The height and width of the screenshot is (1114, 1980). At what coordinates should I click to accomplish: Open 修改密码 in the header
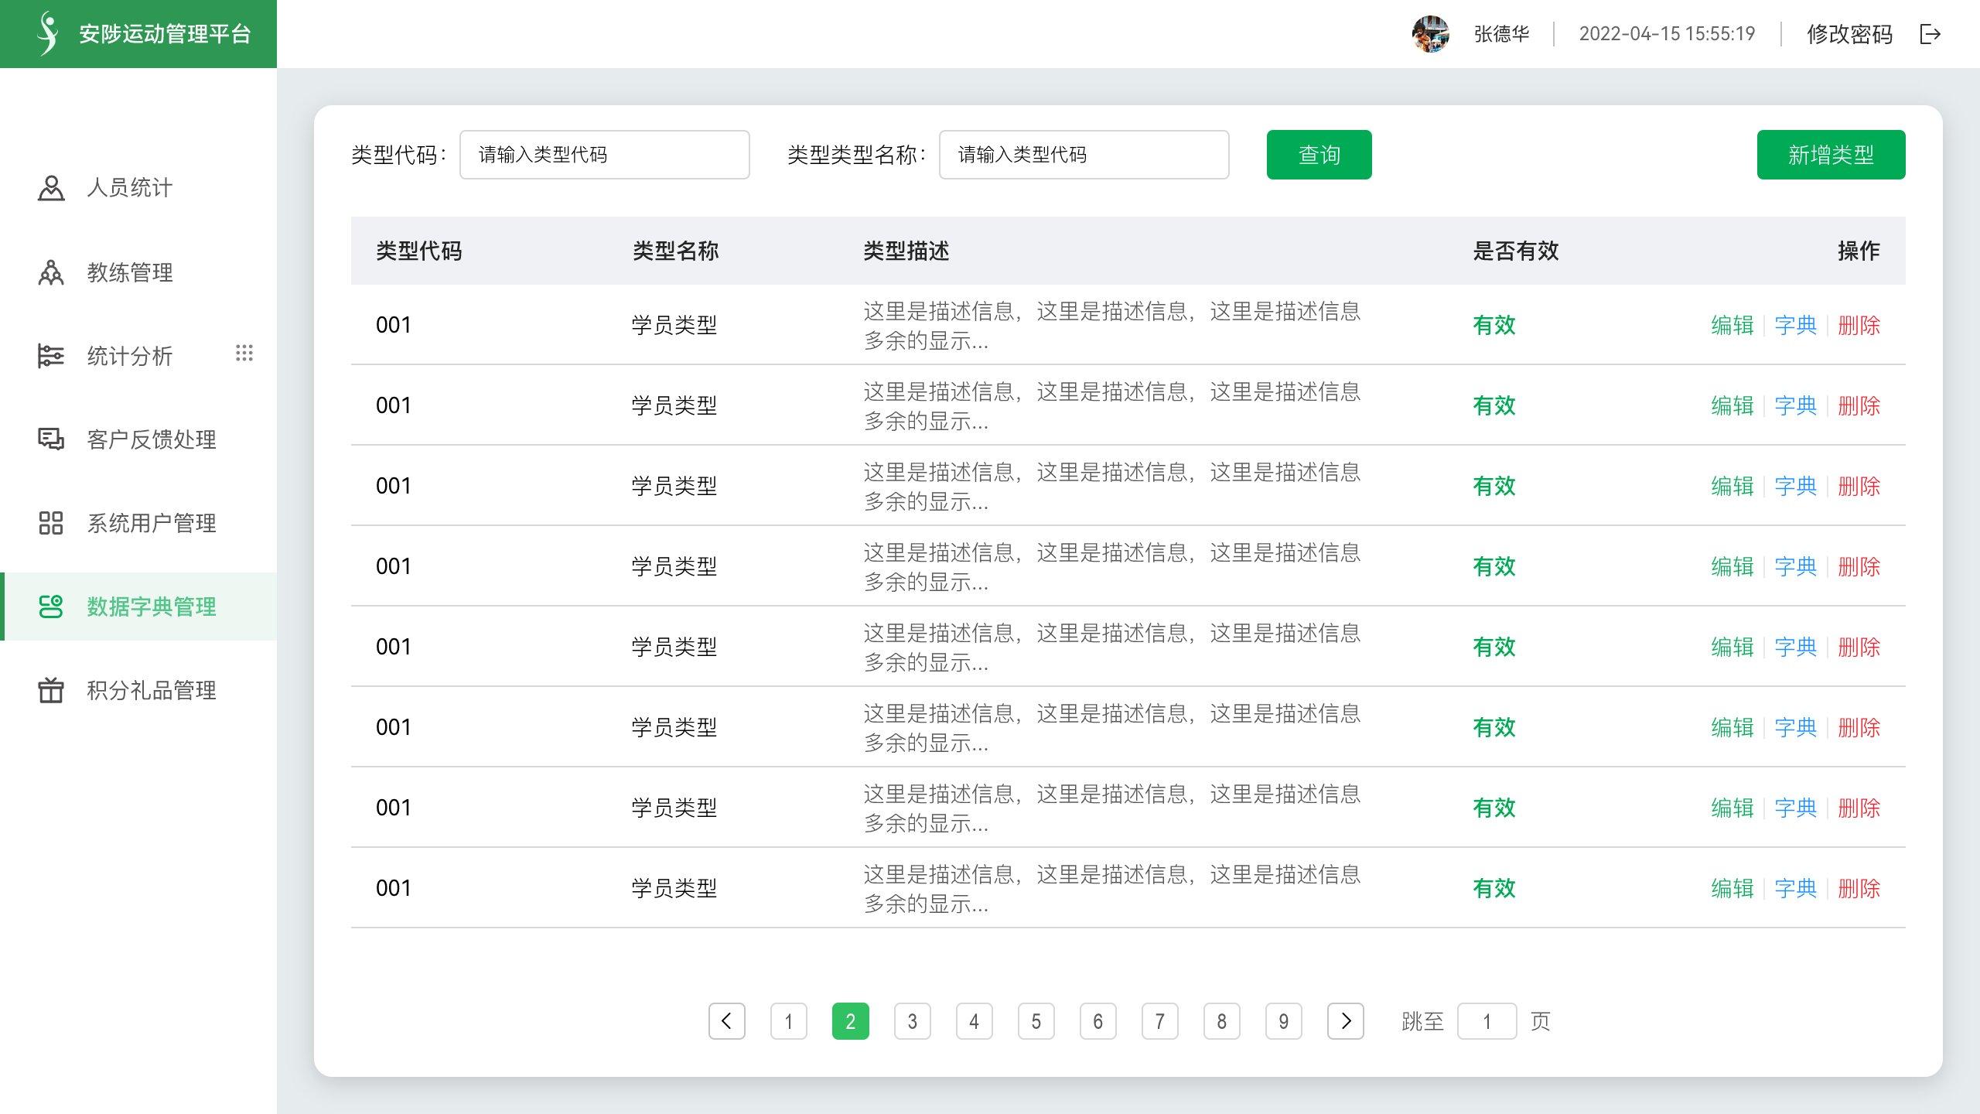(1849, 34)
